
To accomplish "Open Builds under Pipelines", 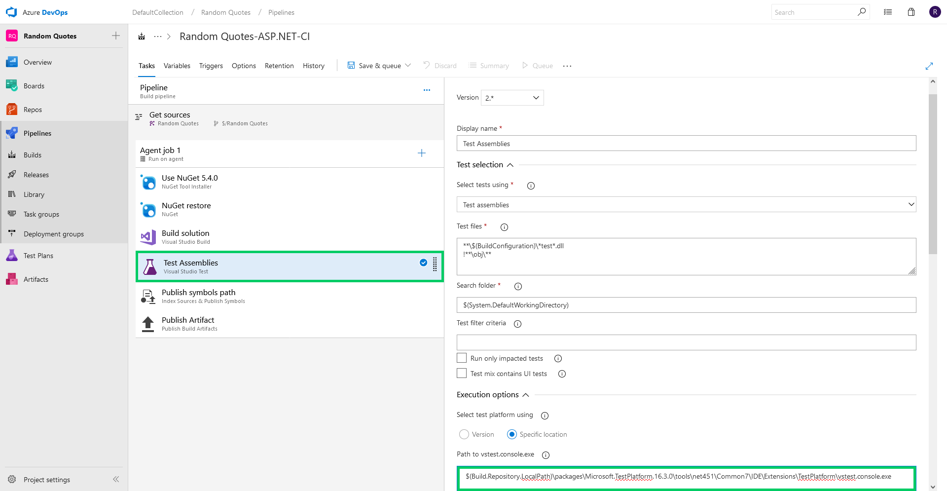I will [33, 155].
